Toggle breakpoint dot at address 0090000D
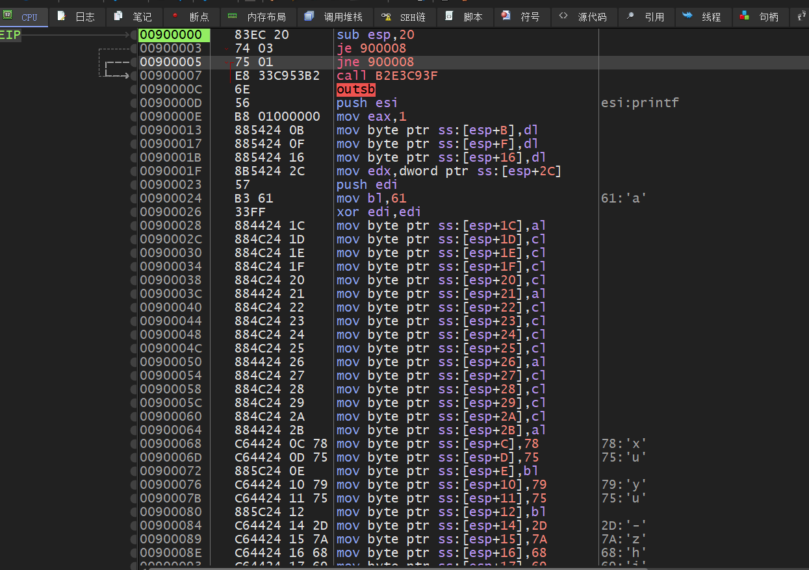 133,103
